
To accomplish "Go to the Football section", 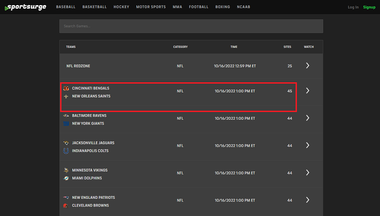I will [199, 7].
